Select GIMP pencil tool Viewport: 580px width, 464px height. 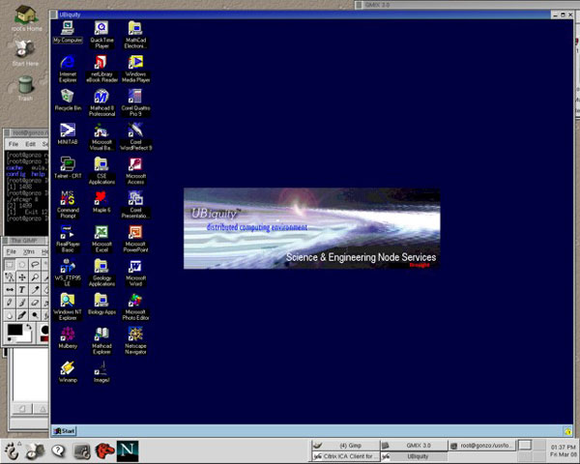[10, 303]
